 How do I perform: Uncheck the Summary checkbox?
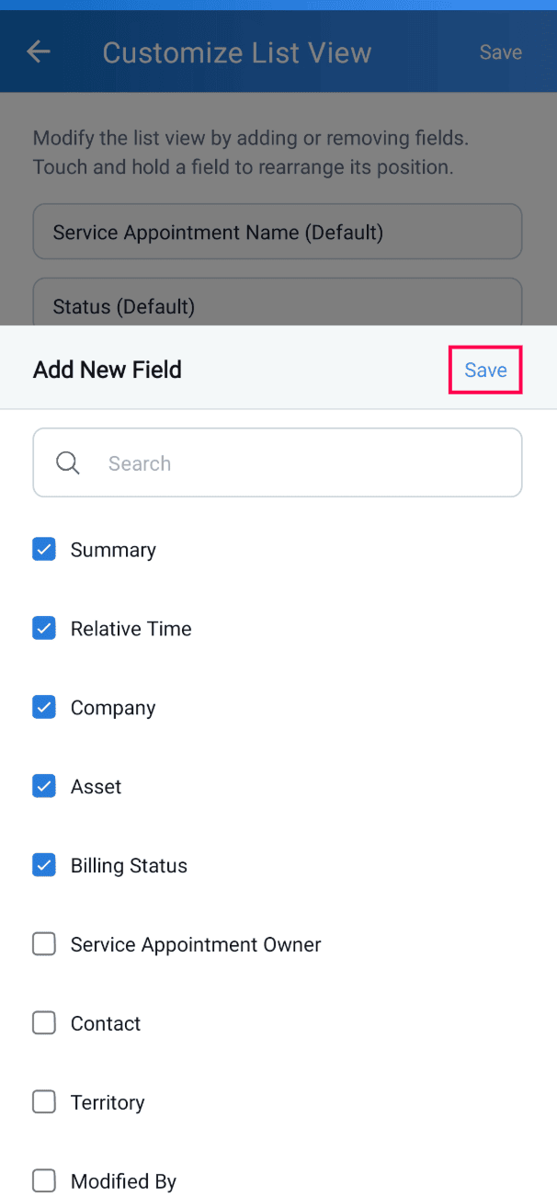coord(44,550)
